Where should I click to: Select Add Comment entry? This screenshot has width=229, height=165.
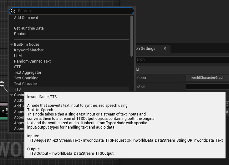point(26,18)
